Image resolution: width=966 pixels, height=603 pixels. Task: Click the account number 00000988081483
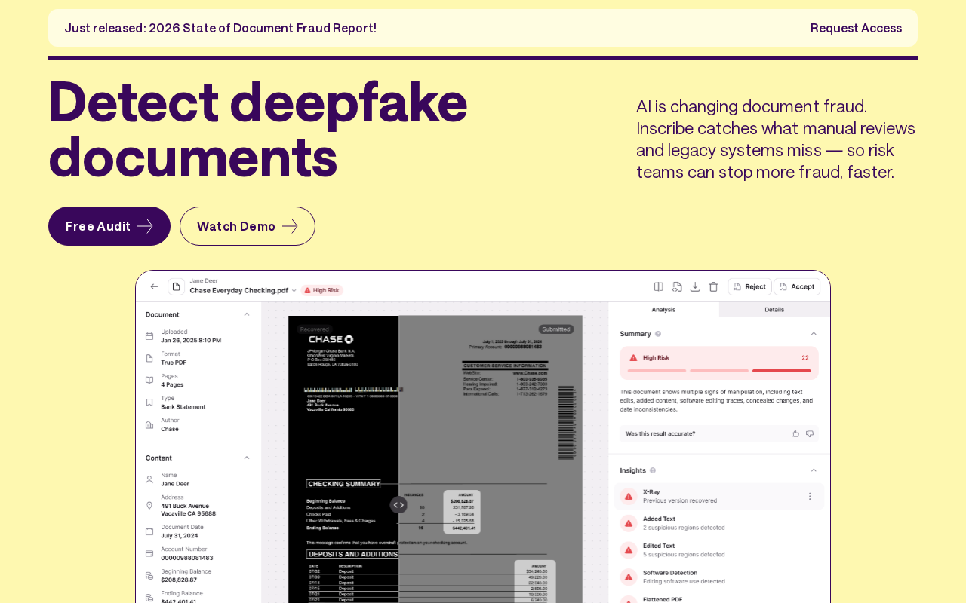tap(187, 558)
